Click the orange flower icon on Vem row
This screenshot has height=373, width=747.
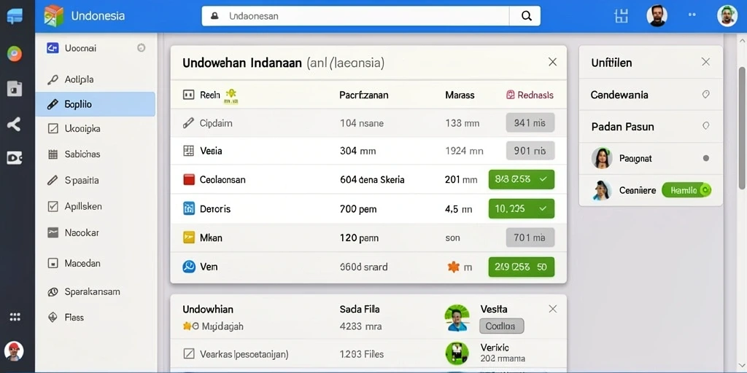coord(454,267)
